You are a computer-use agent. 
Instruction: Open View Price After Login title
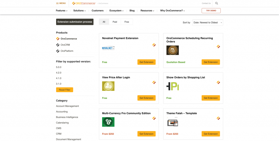[x=116, y=77]
